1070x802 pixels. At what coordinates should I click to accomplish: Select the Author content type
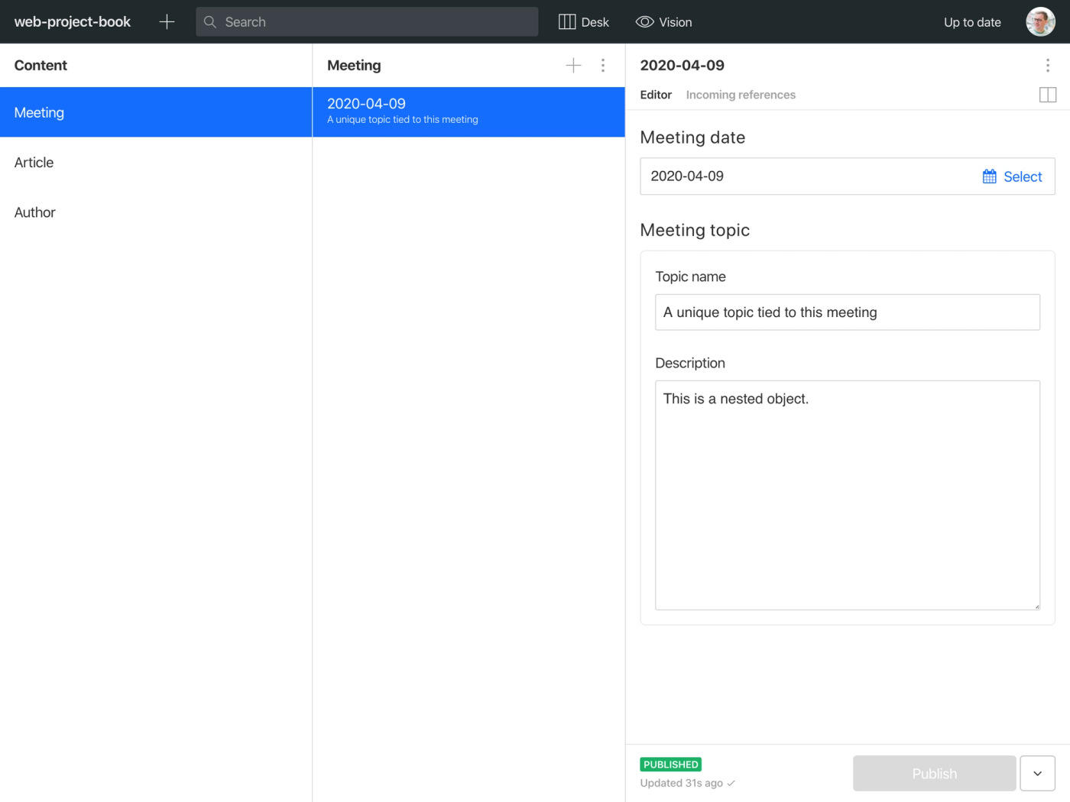coord(34,212)
